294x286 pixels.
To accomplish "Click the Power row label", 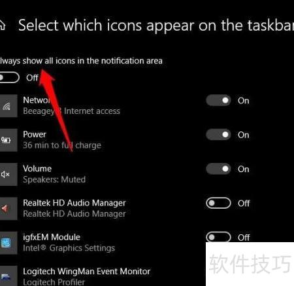I will [x=35, y=134].
